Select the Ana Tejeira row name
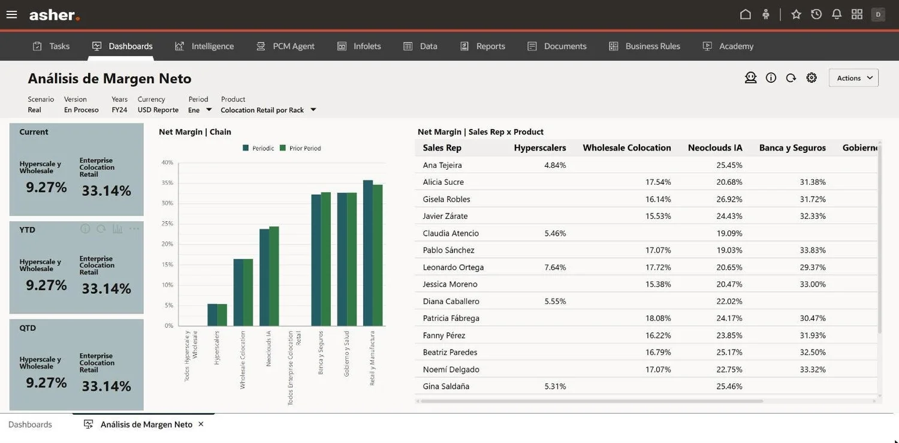 point(442,165)
